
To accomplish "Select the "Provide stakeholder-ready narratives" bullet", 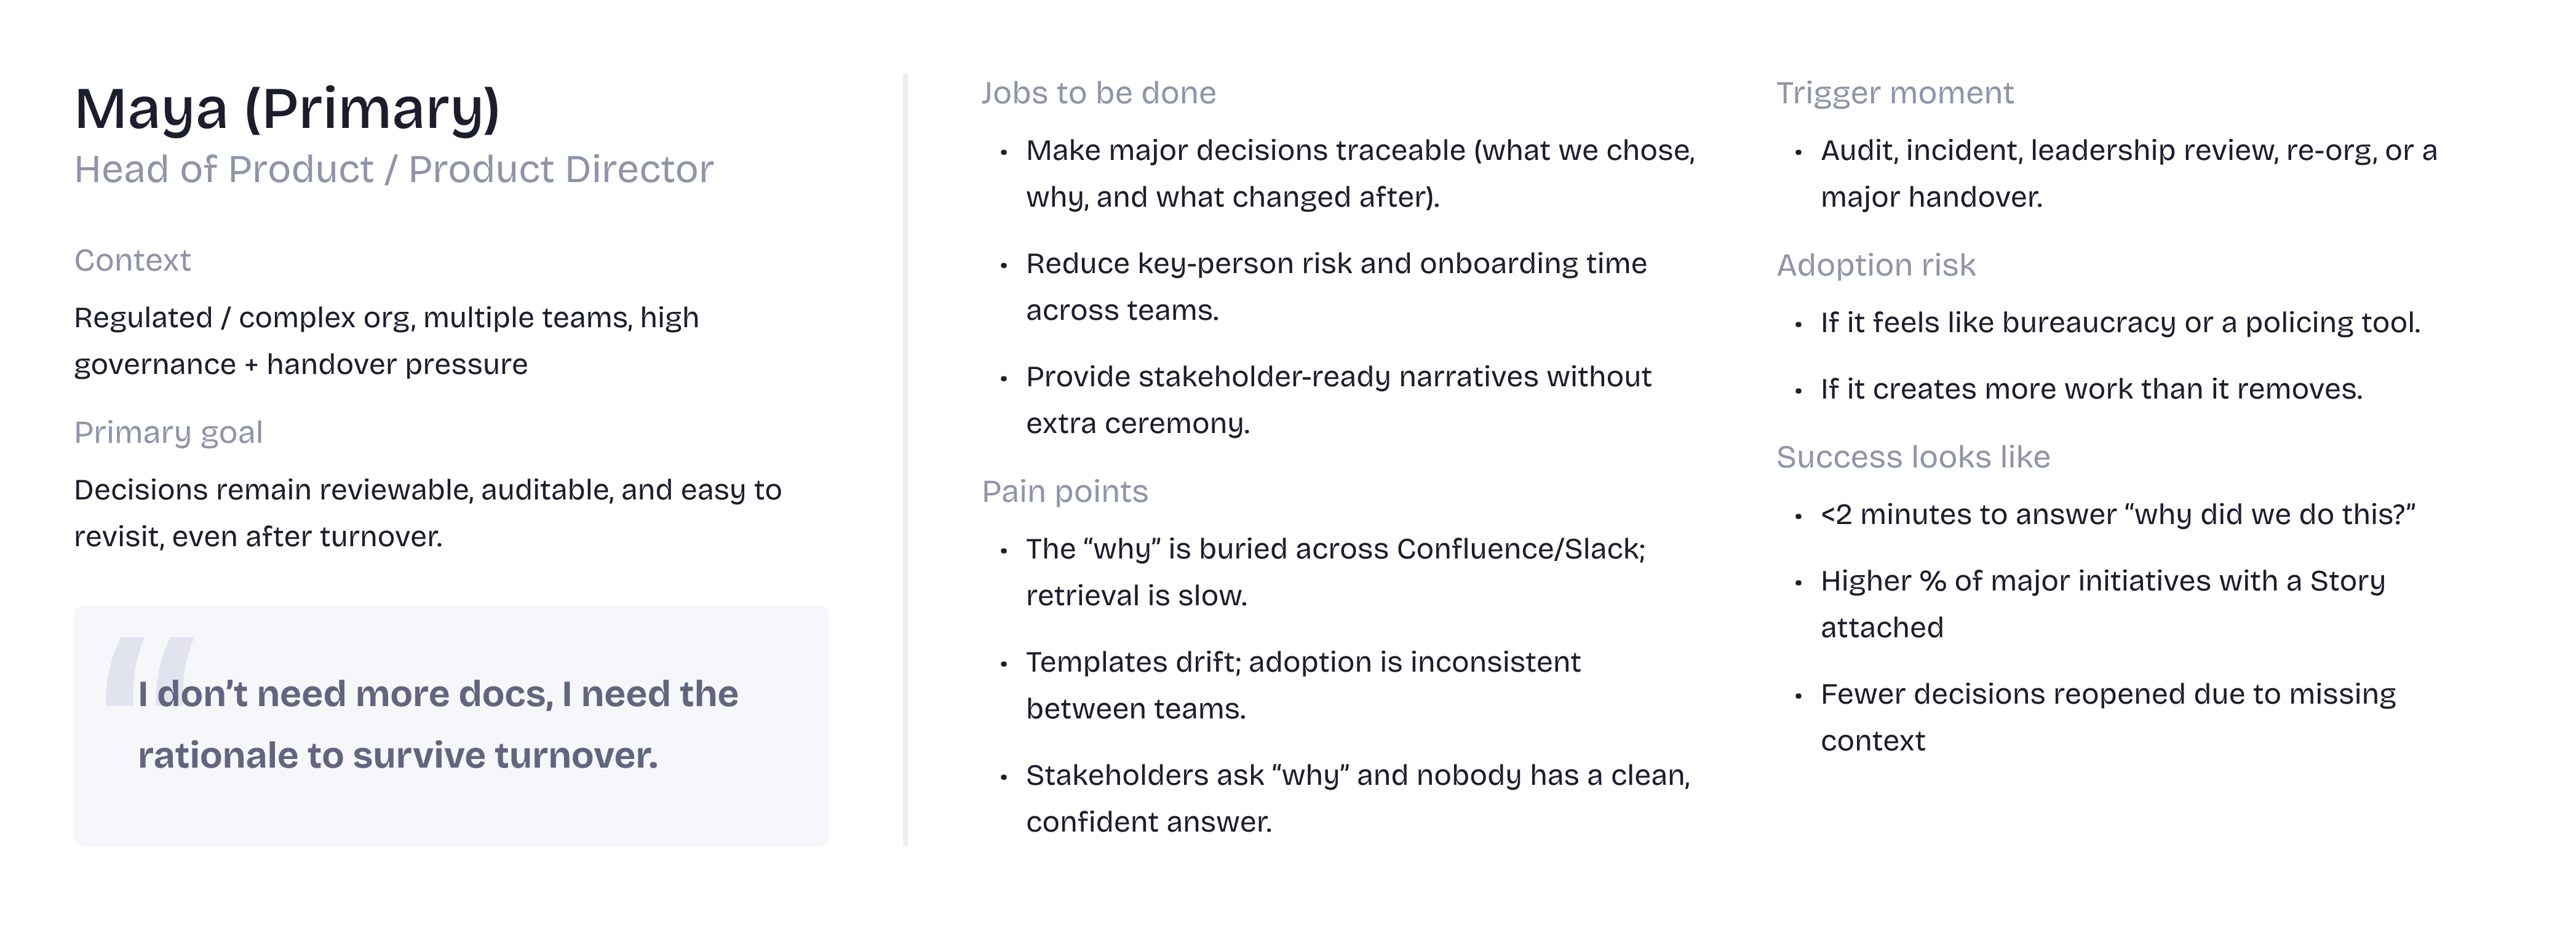I will point(1338,399).
